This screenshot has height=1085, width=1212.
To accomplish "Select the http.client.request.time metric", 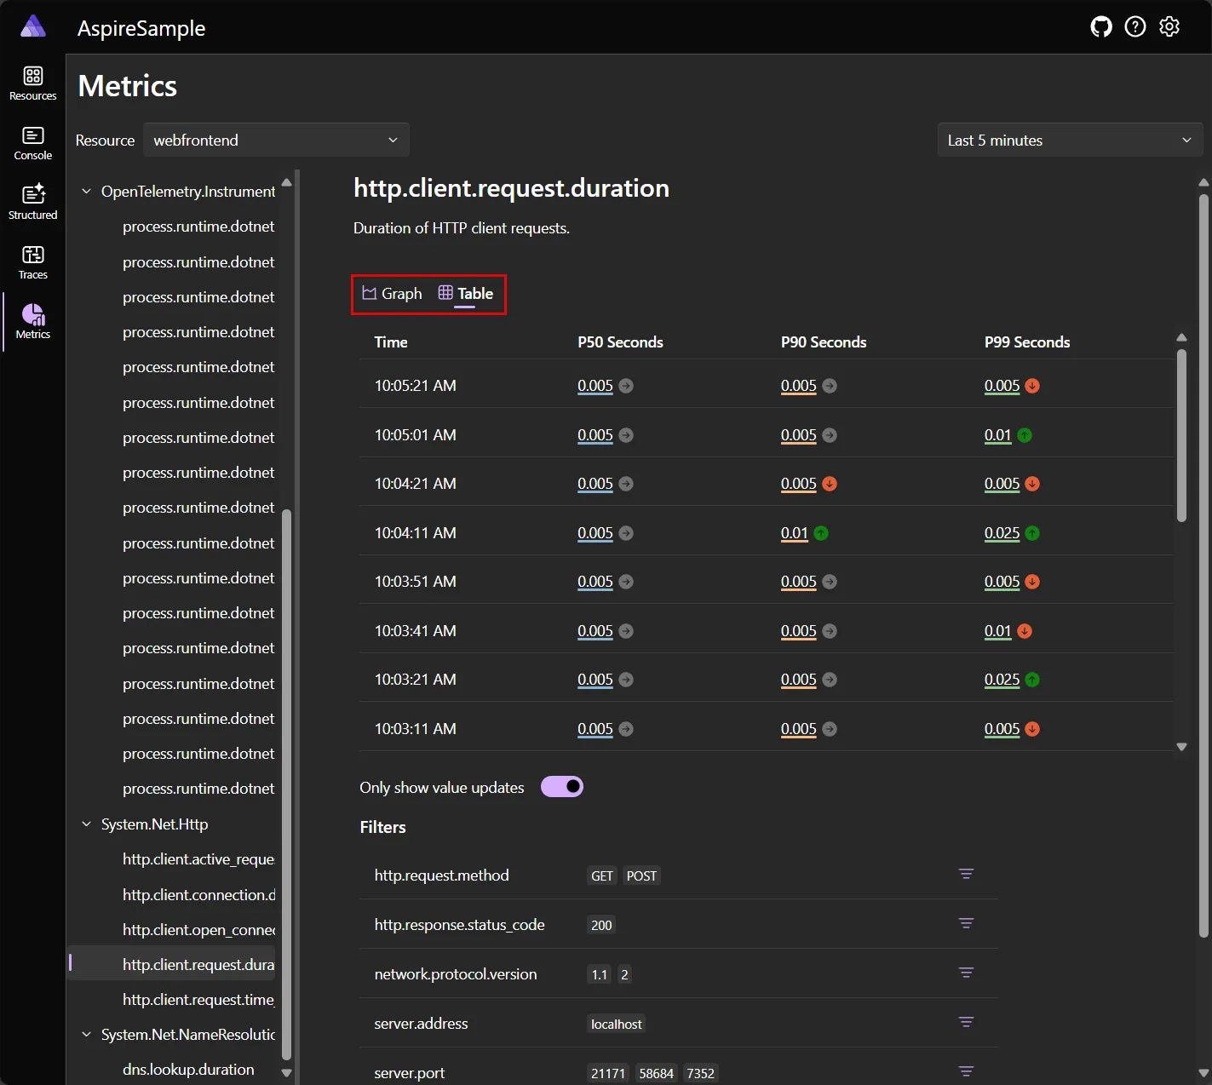I will pos(198,999).
